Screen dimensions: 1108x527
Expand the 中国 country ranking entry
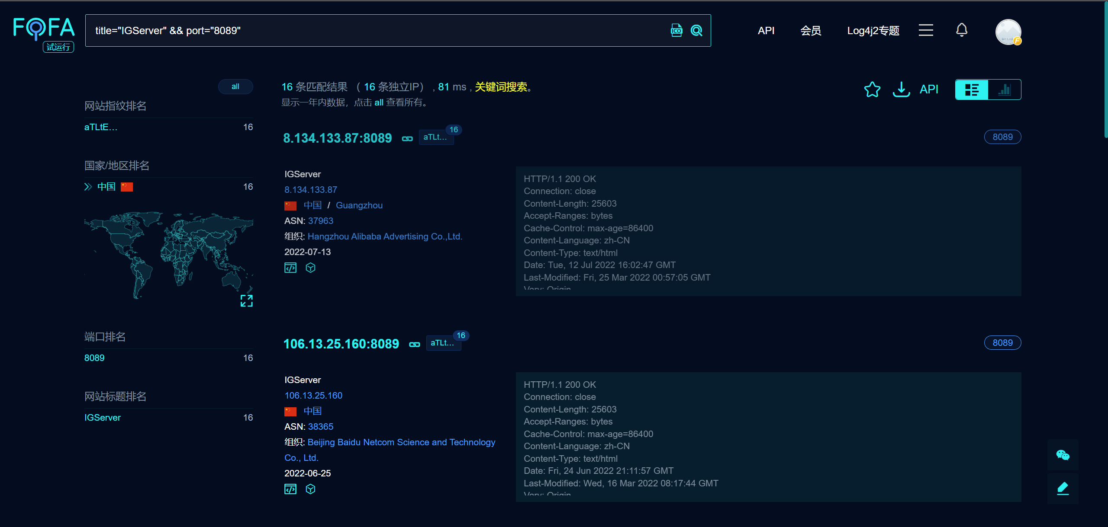point(88,187)
